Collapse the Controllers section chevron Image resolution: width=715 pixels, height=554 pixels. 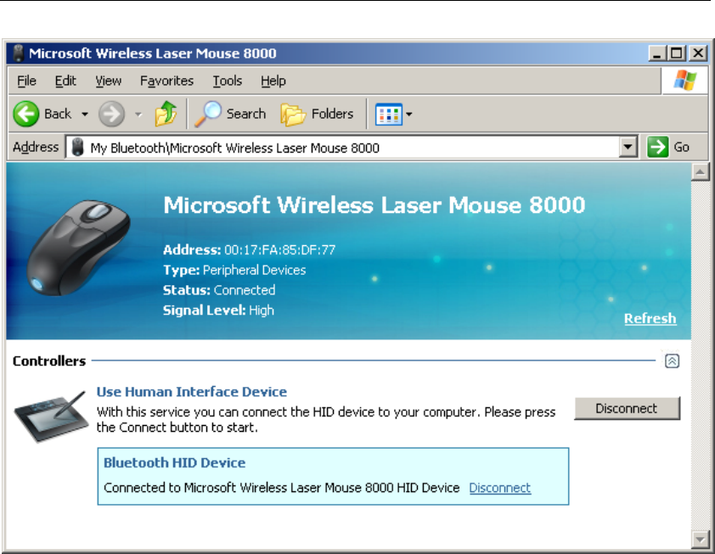672,361
